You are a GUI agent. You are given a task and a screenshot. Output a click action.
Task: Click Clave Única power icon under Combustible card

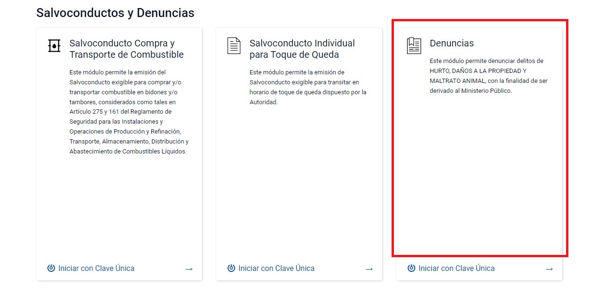pyautogui.click(x=51, y=269)
